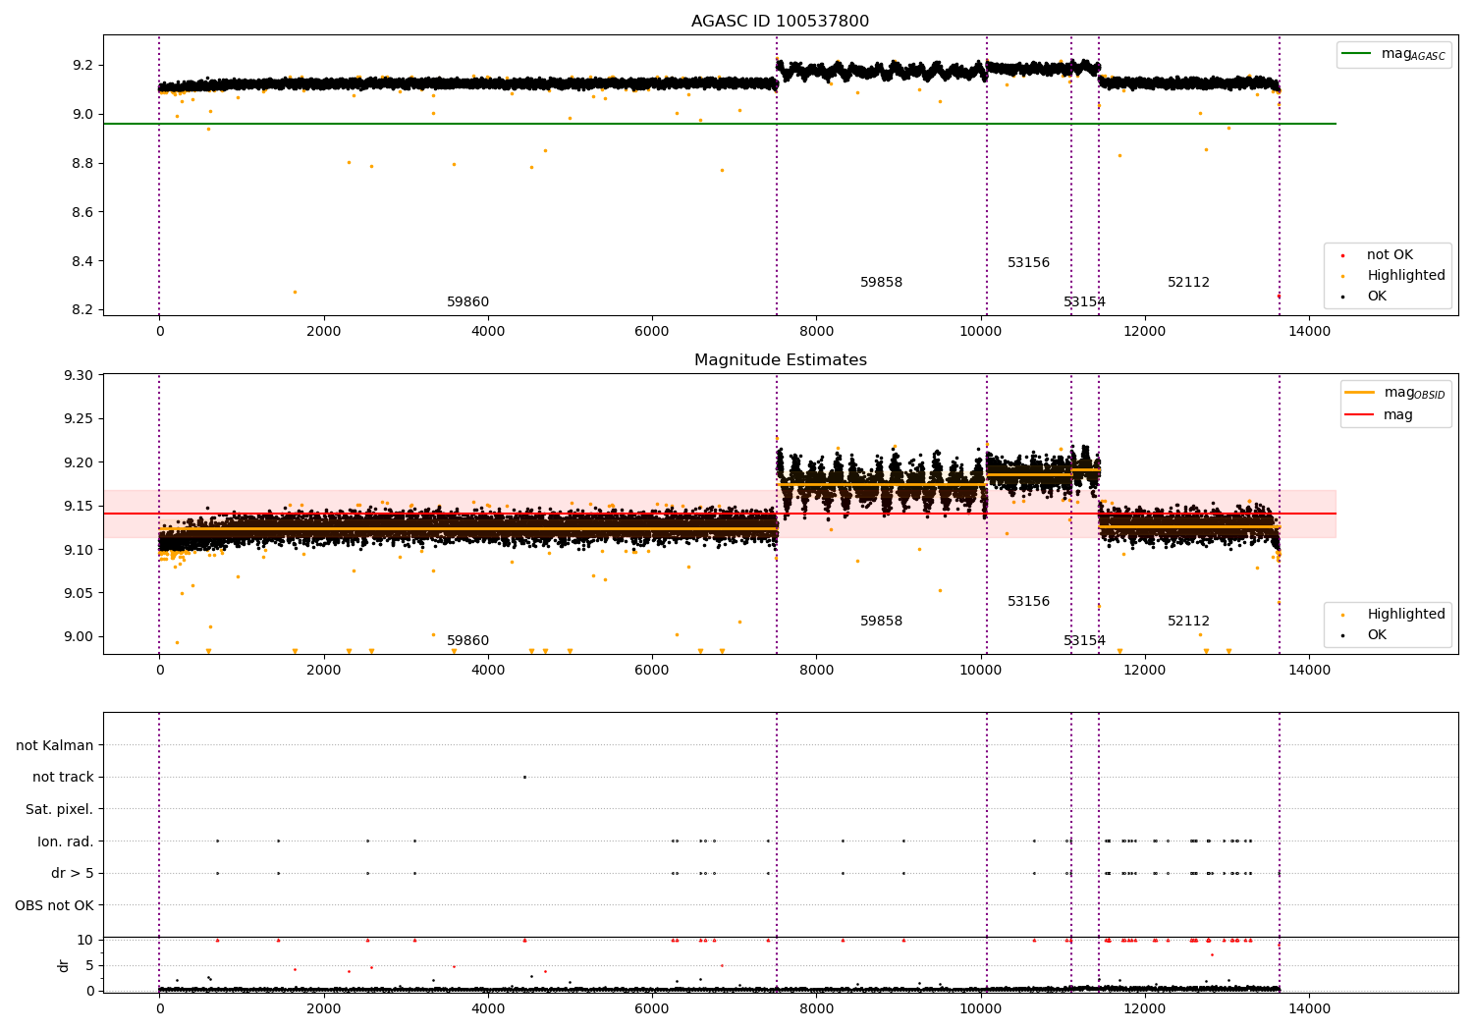
Task: Click obsid label 52112 in Magnitude Estimates plot
Action: 1188,622
